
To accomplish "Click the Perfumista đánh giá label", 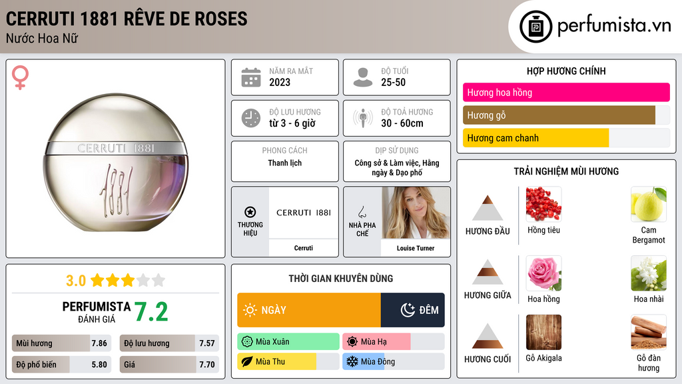I will coord(97,312).
